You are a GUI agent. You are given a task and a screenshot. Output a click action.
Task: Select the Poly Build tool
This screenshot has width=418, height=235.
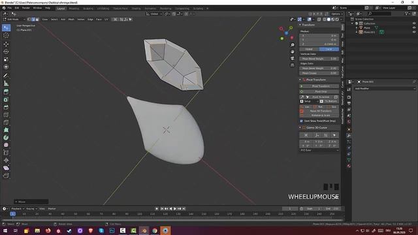(6, 130)
